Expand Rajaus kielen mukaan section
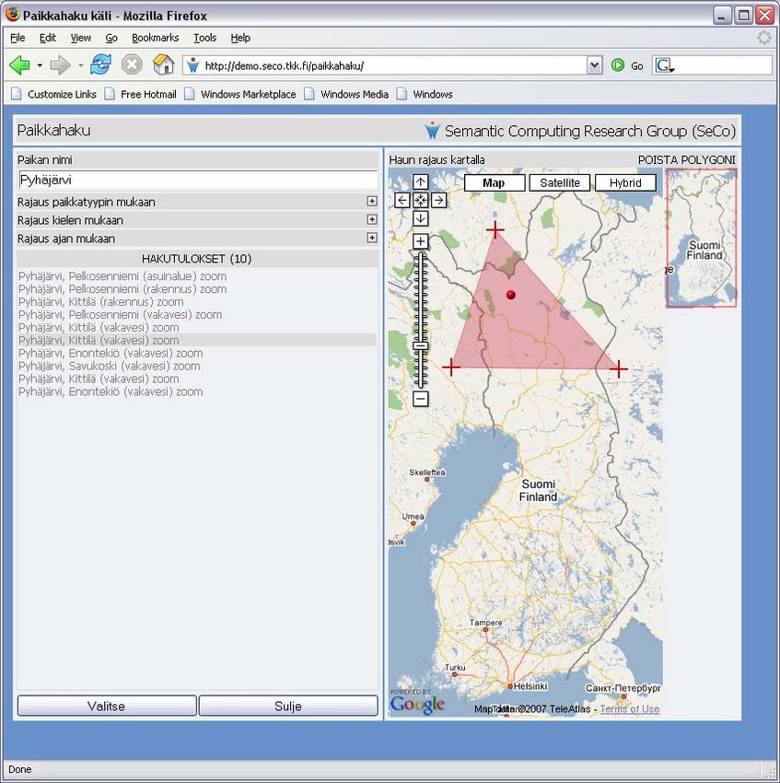Screen dimensions: 780x783 (x=372, y=219)
